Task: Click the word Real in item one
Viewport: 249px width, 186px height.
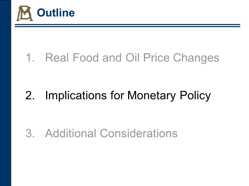Action: point(57,58)
